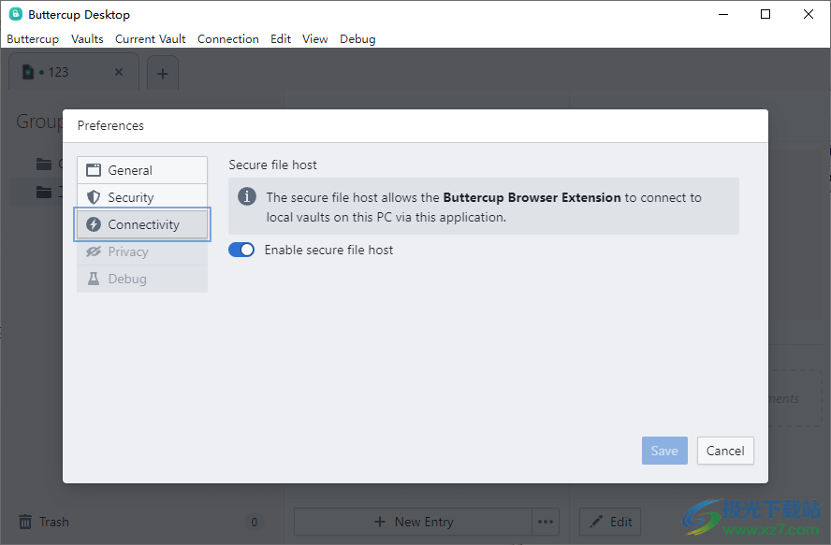The width and height of the screenshot is (831, 545).
Task: Add a new vault with plus tab
Action: (x=163, y=73)
